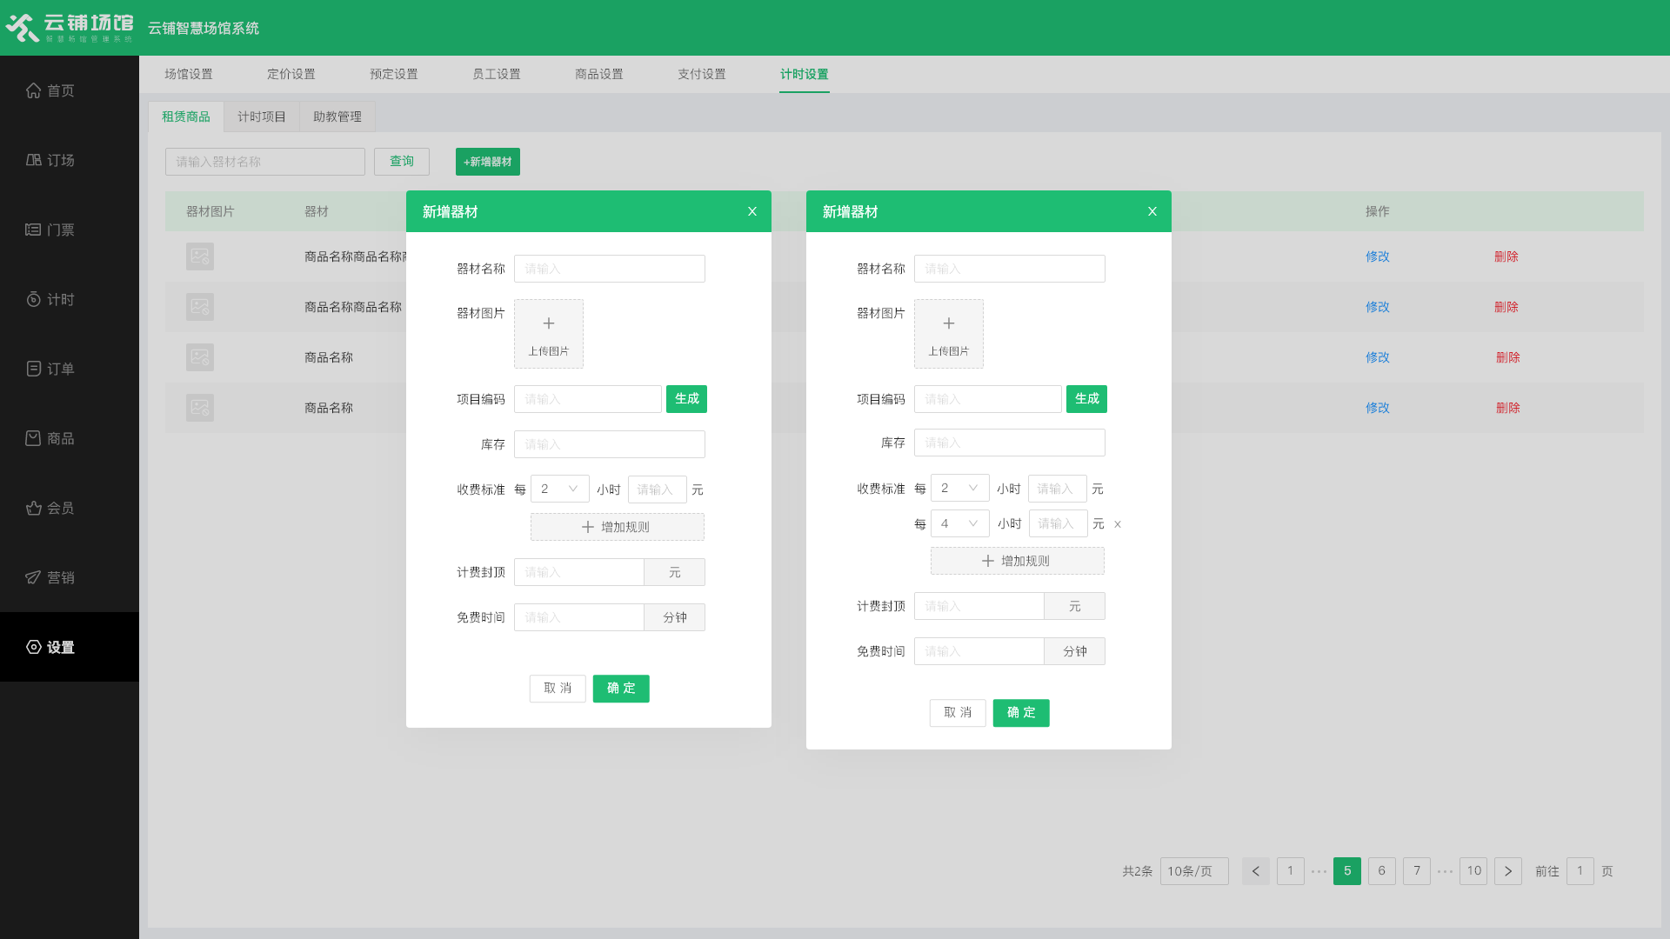Click 生成 button in right dialog
Viewport: 1670px width, 939px height.
(1086, 399)
